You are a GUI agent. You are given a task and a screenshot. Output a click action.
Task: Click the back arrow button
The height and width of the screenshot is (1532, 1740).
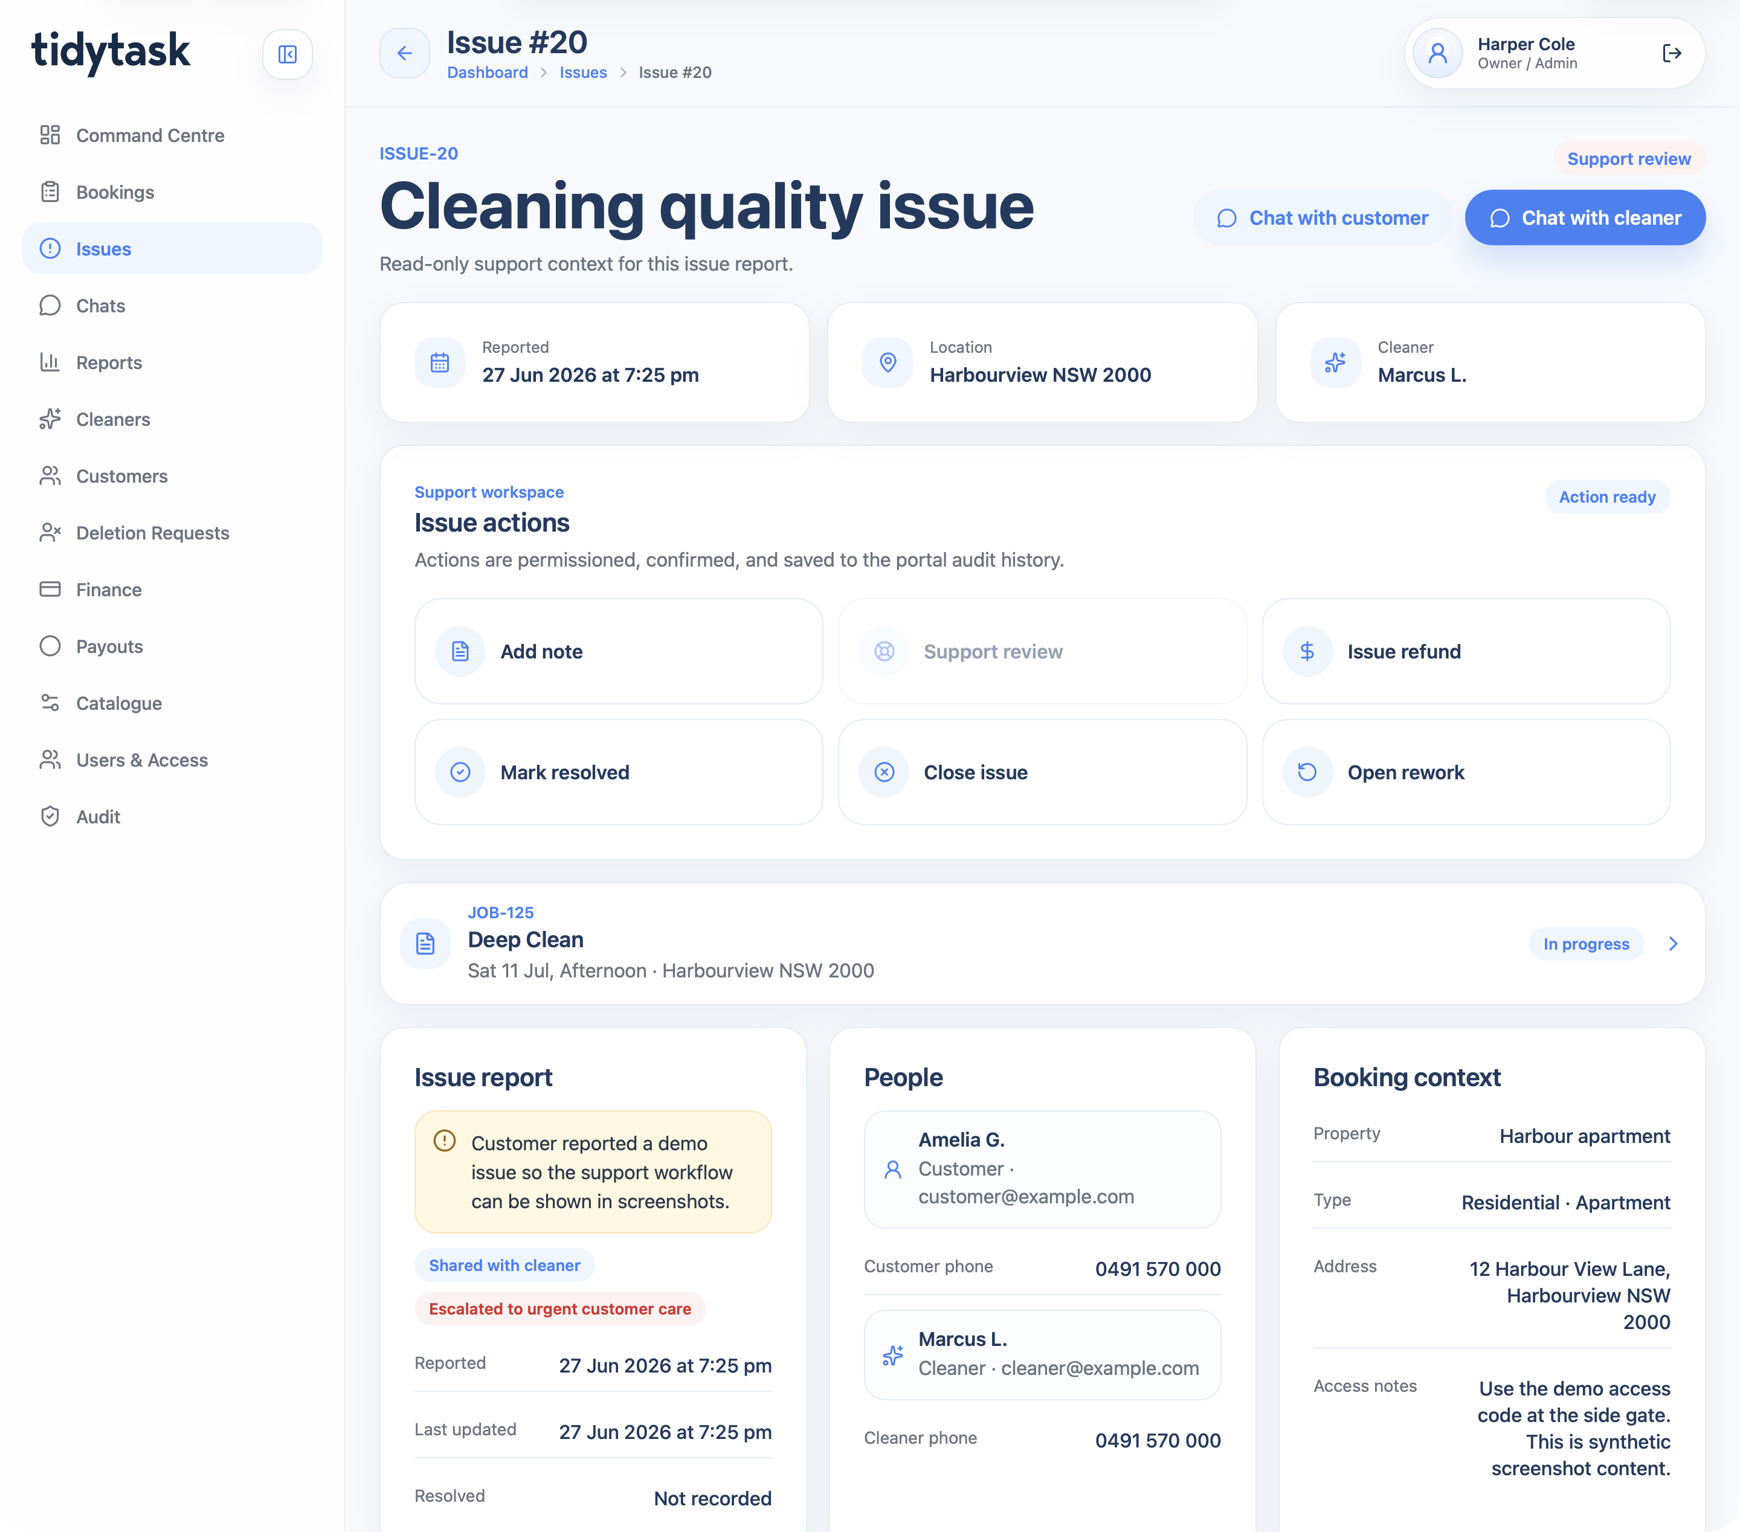point(404,54)
